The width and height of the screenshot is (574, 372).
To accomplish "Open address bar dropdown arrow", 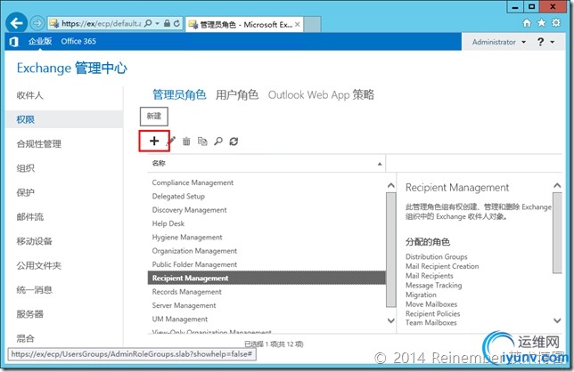I will pos(158,23).
